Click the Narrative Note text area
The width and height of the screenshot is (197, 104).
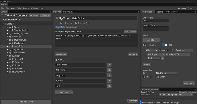tap(156, 29)
